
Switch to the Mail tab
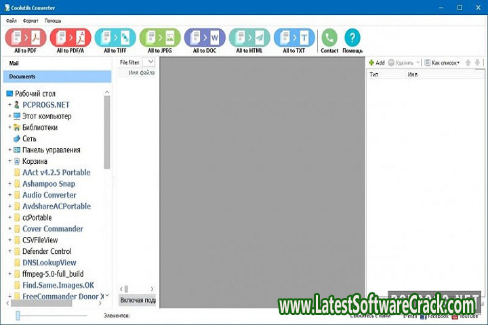14,63
